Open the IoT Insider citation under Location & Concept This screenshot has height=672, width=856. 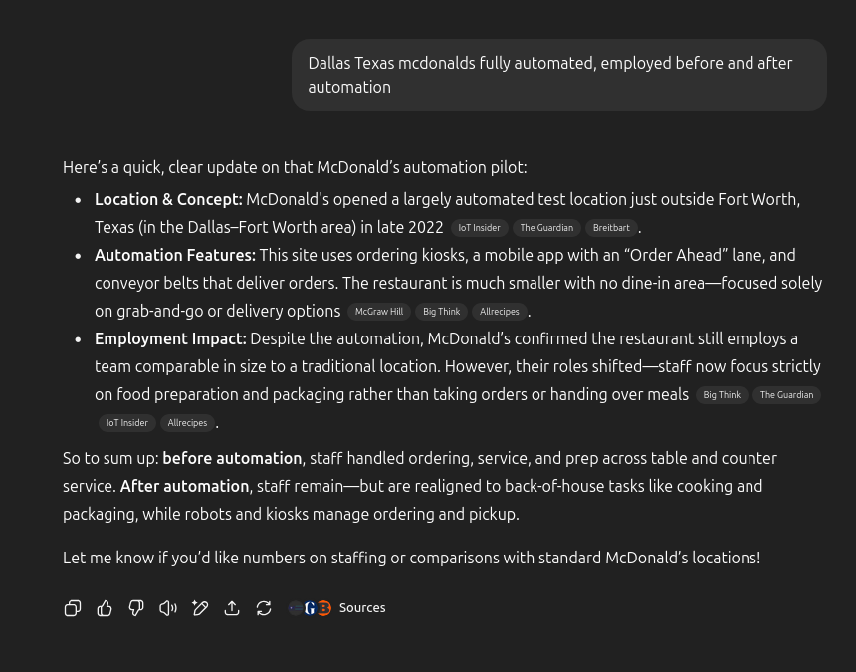click(480, 228)
